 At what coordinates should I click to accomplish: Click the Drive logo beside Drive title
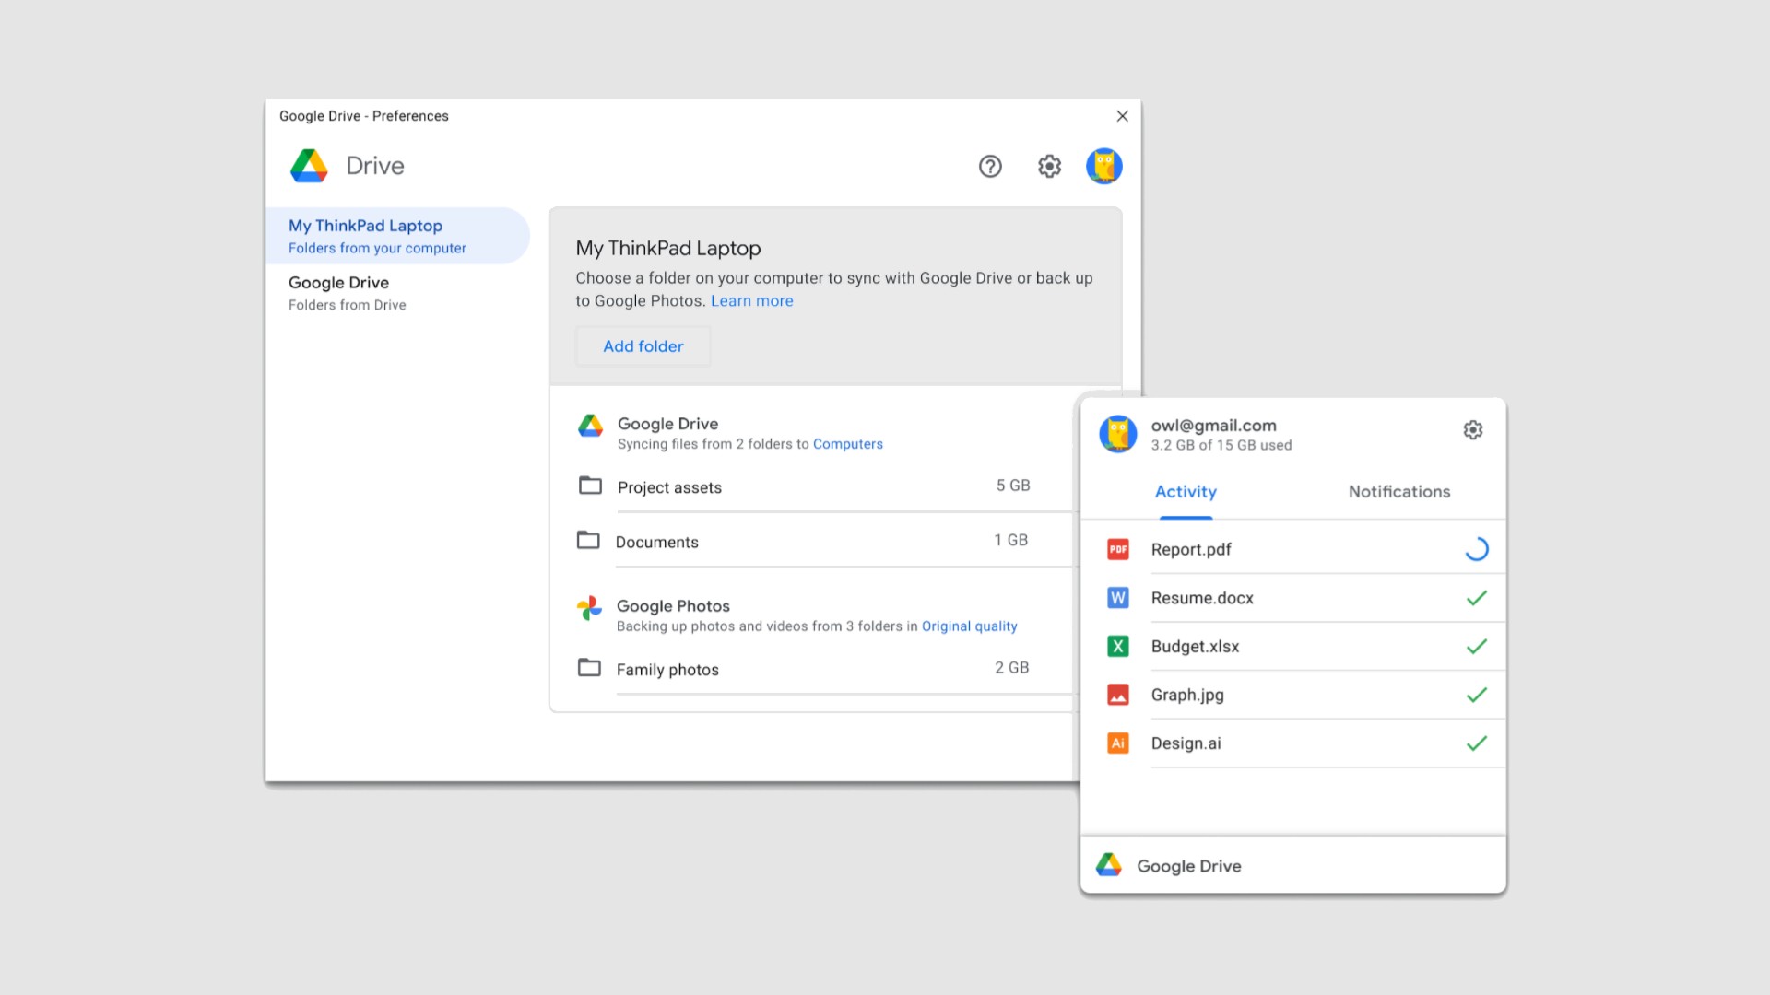(x=309, y=166)
